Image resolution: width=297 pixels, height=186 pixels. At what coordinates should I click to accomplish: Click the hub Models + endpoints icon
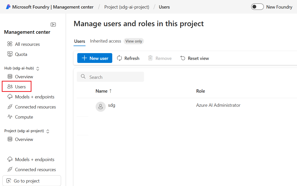click(10, 97)
